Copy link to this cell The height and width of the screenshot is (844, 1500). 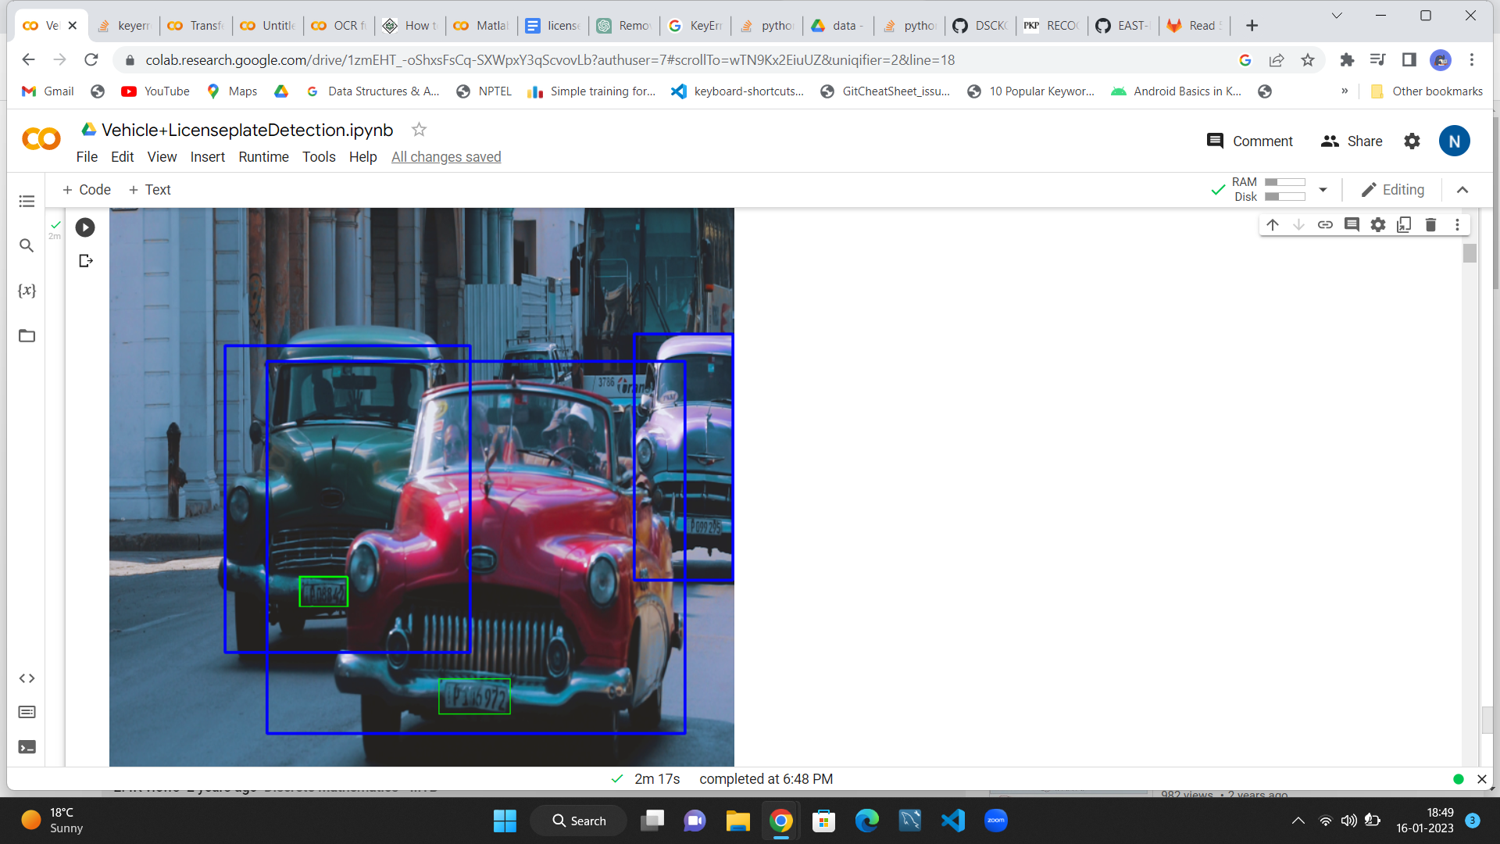1325,224
